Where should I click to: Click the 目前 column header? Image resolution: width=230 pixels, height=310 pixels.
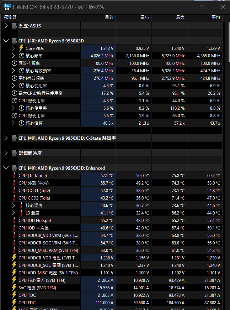[98, 17]
